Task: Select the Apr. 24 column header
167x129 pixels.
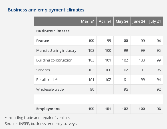Action: 105,21
